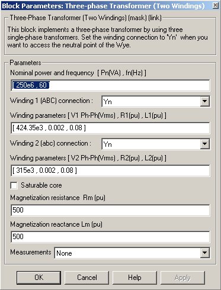
Task: Open the Help button
Action: click(134, 278)
